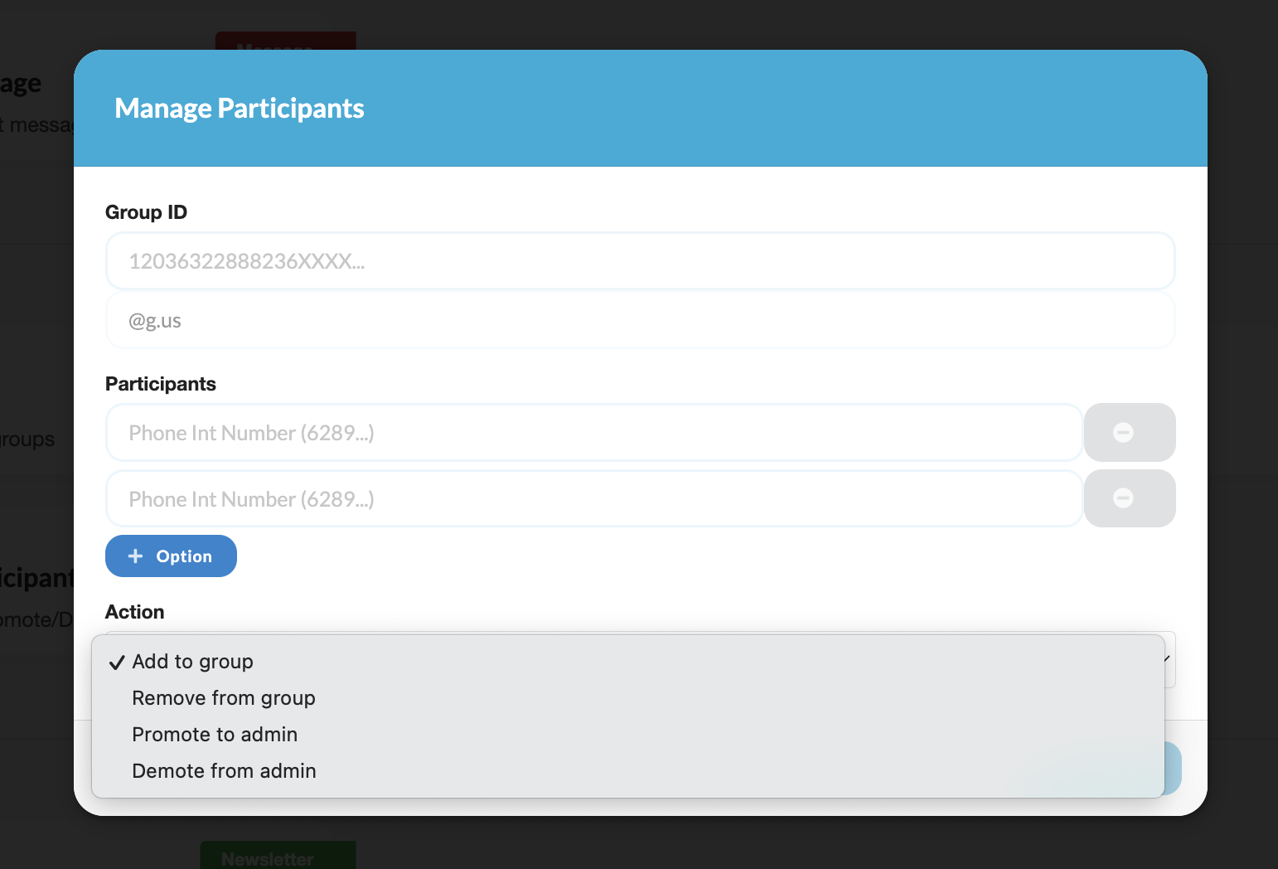The height and width of the screenshot is (869, 1278).
Task: Select "Promote to admin" action
Action: pyautogui.click(x=214, y=735)
